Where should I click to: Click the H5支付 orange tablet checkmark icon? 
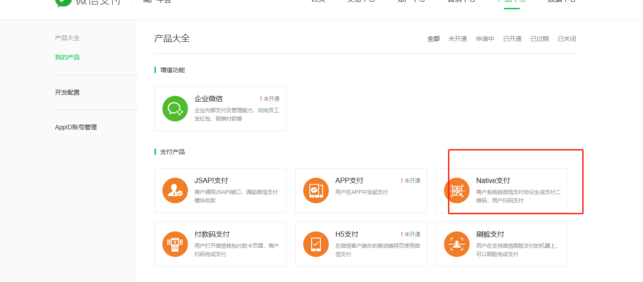pyautogui.click(x=316, y=244)
